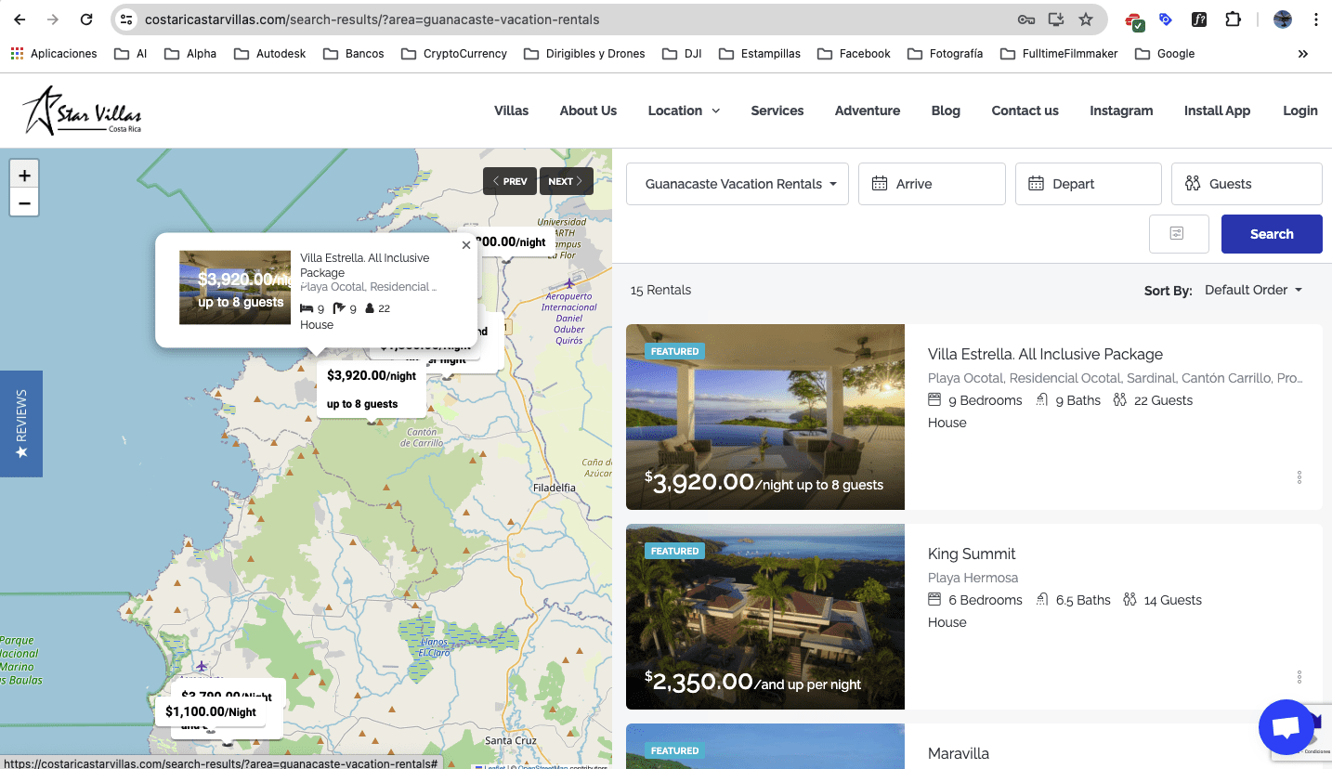Screen dimensions: 1332x769
Task: Open the AI bookmarks folder
Action: click(131, 54)
